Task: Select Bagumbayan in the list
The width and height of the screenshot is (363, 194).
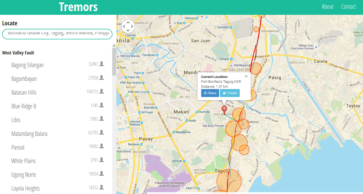Action: [24, 79]
